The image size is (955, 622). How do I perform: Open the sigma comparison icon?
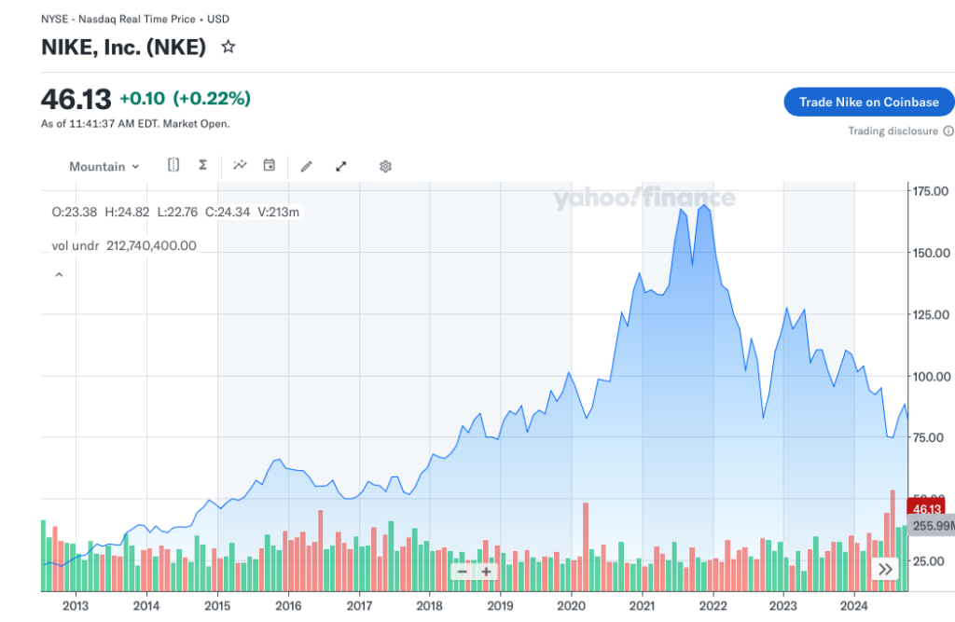point(202,165)
